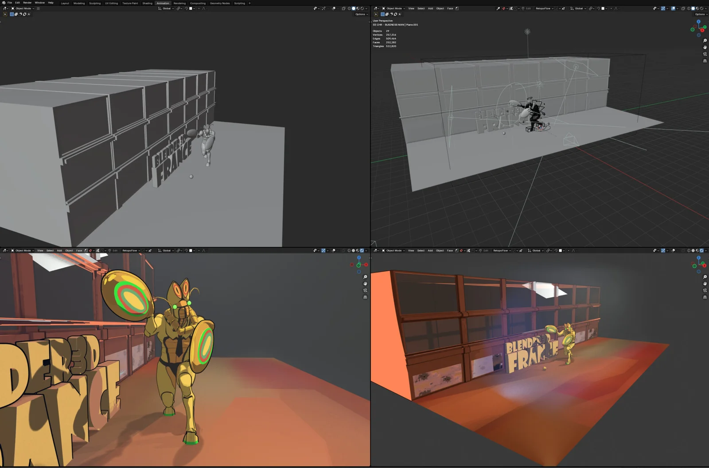Screen dimensions: 709x468
Task: Toggle camera view icon in bottom-left viewport
Action: 365,291
